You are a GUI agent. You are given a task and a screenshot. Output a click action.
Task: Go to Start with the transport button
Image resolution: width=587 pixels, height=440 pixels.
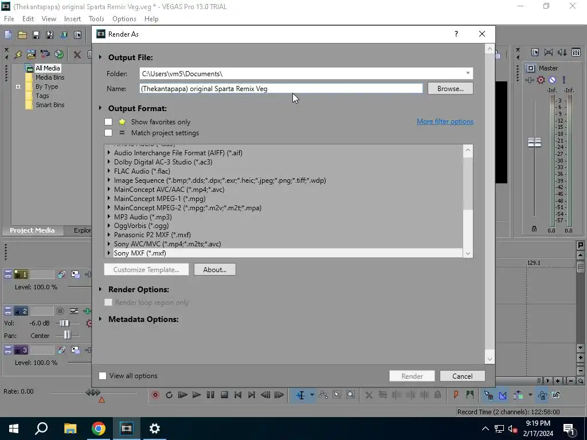click(238, 395)
